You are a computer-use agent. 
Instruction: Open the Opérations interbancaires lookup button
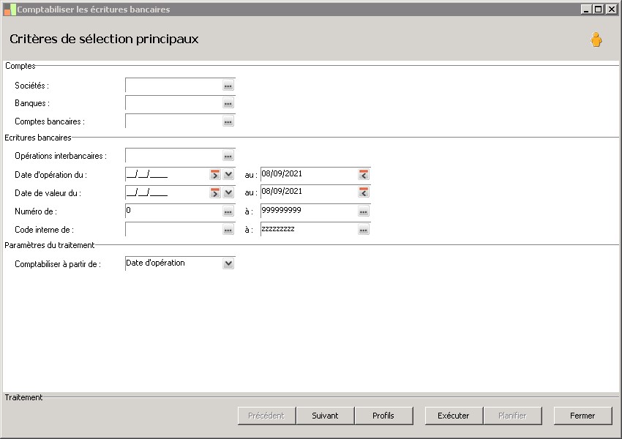[228, 156]
